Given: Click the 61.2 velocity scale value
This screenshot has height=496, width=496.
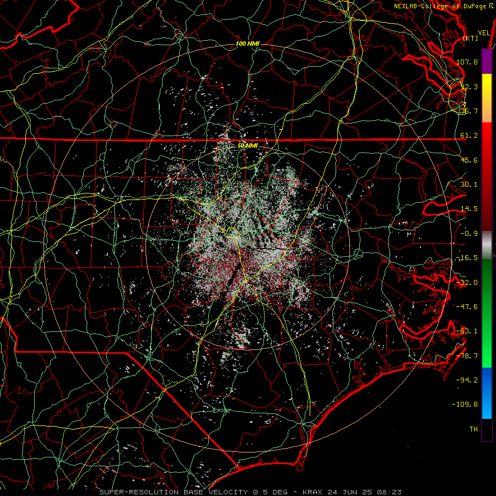Looking at the screenshot, I should pos(469,136).
